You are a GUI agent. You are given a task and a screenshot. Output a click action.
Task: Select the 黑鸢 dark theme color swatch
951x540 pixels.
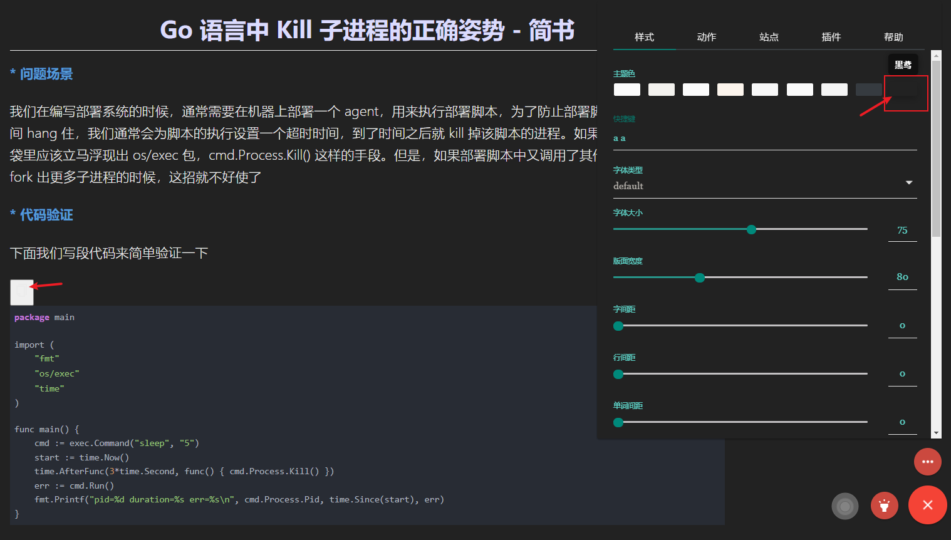pos(904,89)
